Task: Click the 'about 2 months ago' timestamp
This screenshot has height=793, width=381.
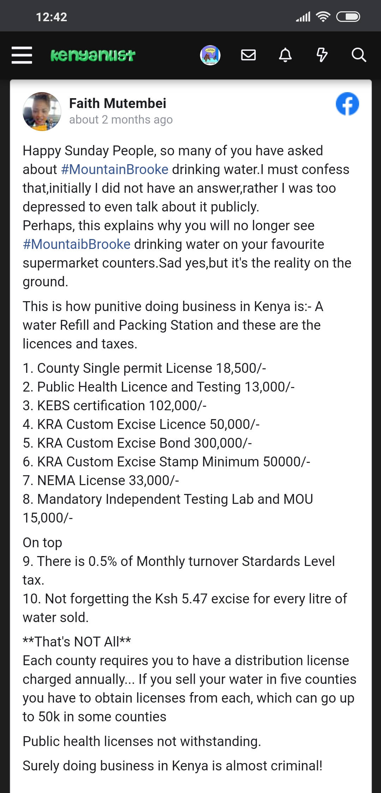Action: coord(121,120)
